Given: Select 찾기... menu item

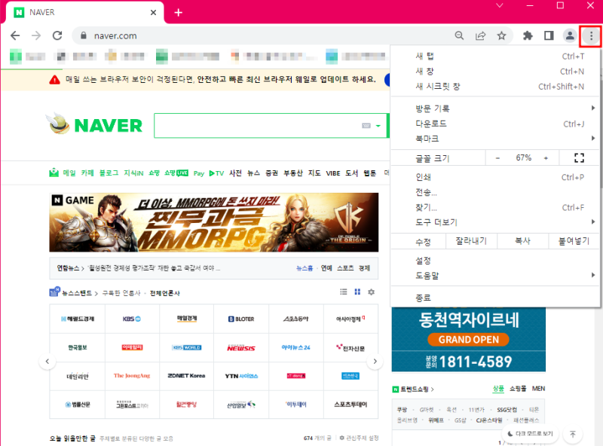Looking at the screenshot, I should (495, 207).
